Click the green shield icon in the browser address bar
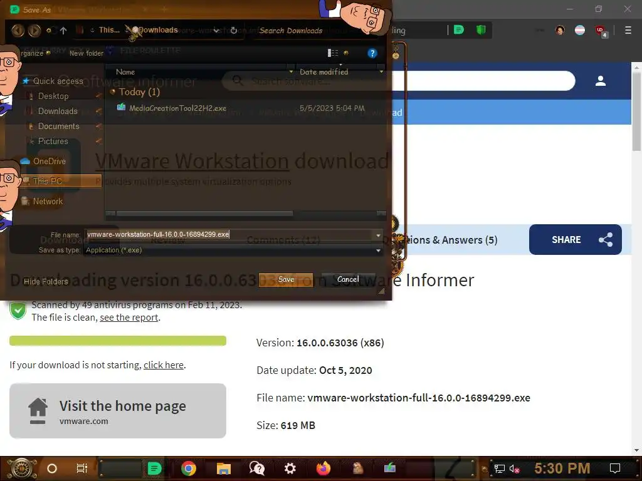This screenshot has height=481, width=642. pyautogui.click(x=481, y=30)
